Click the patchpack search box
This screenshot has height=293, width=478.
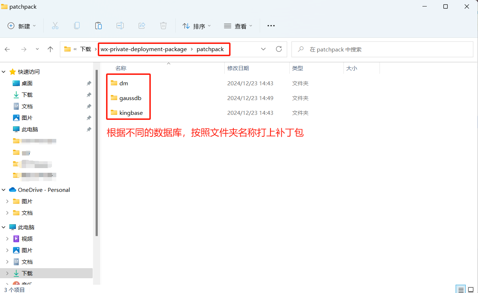pyautogui.click(x=382, y=49)
